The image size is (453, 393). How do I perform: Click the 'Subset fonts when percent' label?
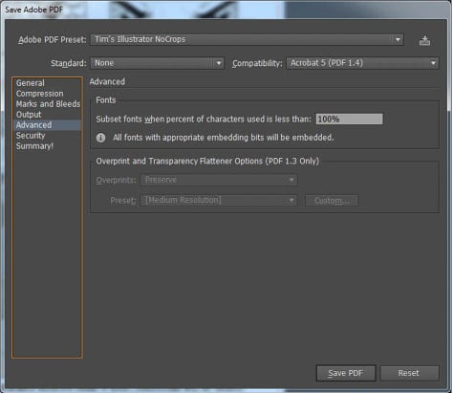click(x=204, y=119)
